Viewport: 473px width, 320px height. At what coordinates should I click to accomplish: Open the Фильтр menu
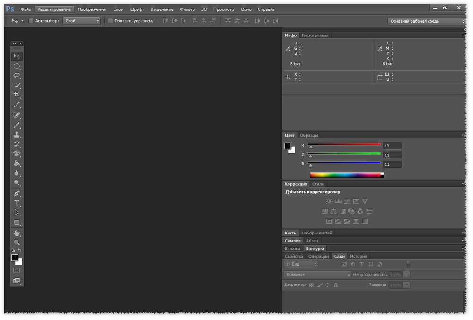pos(187,9)
